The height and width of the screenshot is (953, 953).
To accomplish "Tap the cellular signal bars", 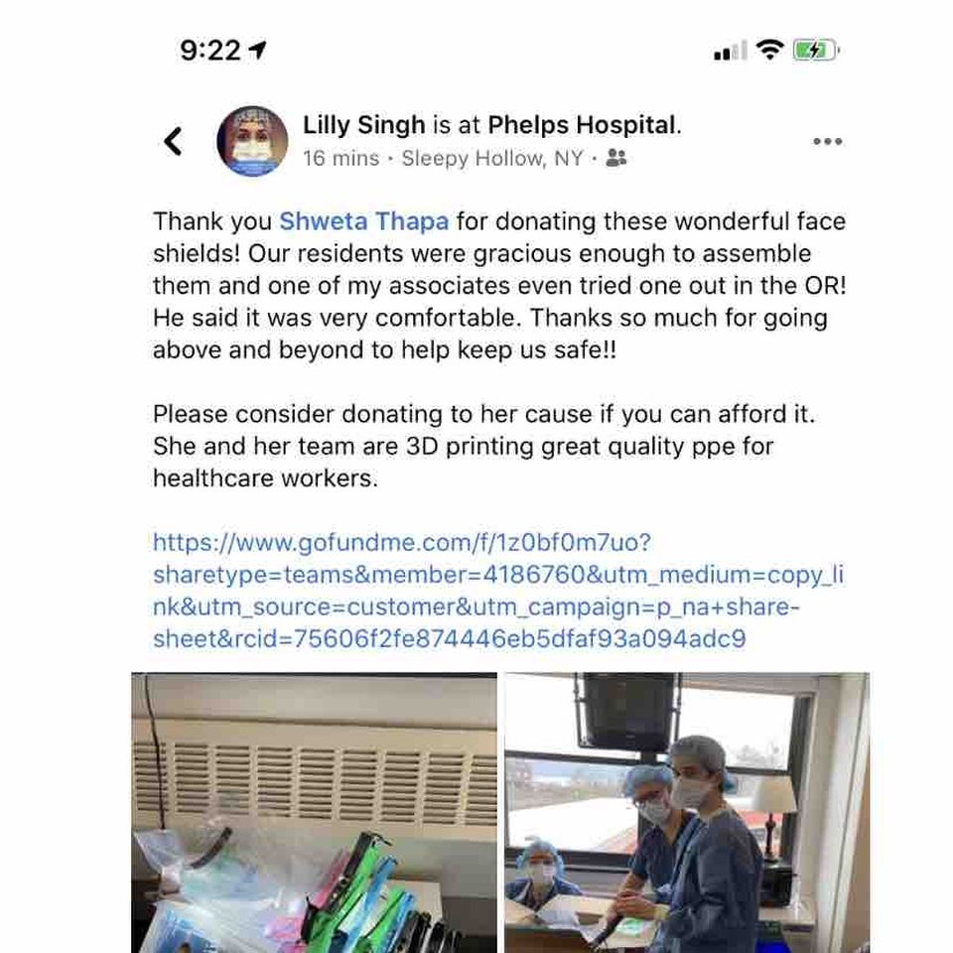I will 730,51.
